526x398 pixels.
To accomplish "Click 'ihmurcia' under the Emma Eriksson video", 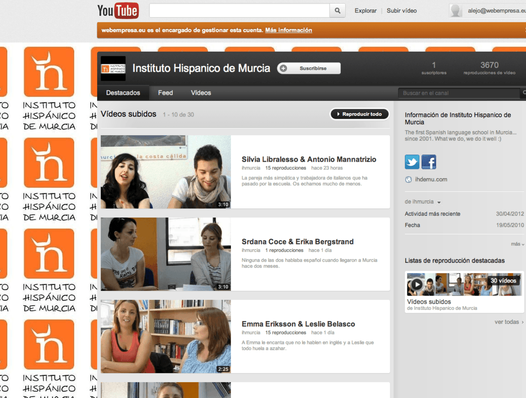I will [x=251, y=332].
